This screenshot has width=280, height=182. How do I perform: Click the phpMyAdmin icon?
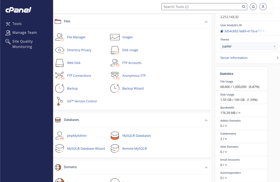[59, 136]
